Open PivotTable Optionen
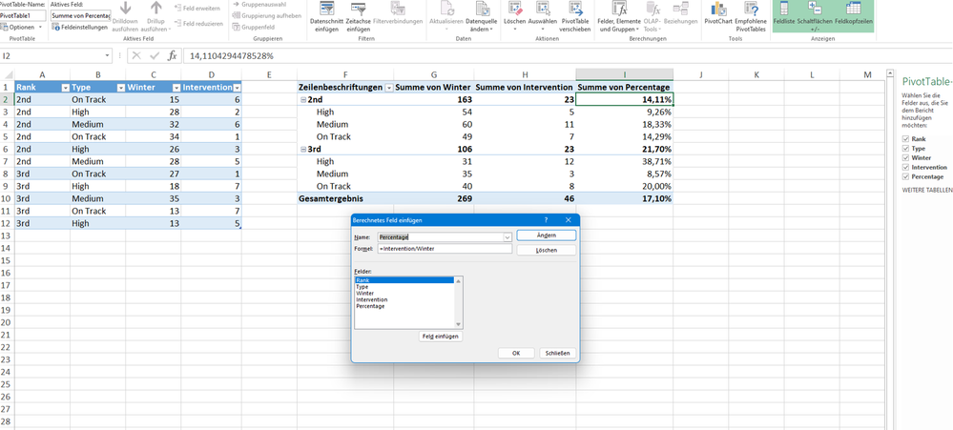This screenshot has height=430, width=953. click(17, 28)
